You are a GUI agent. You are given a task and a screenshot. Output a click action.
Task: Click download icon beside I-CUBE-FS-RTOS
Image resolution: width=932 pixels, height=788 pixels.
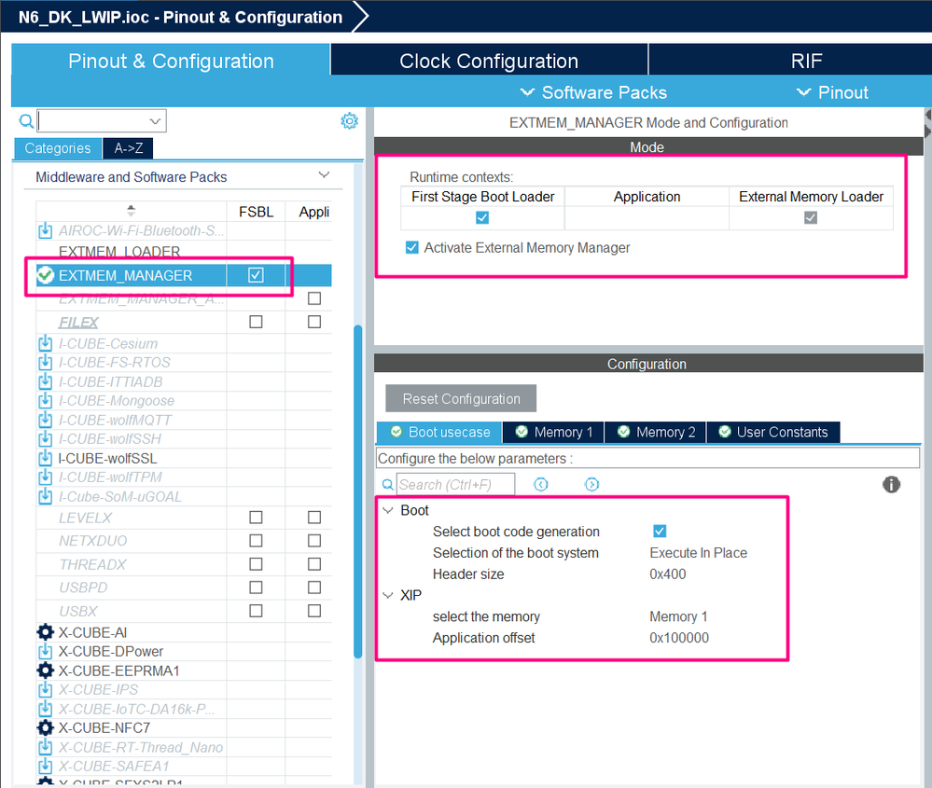click(x=45, y=362)
